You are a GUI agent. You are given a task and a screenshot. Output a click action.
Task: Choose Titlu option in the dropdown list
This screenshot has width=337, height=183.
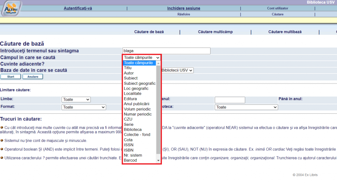tap(128, 68)
